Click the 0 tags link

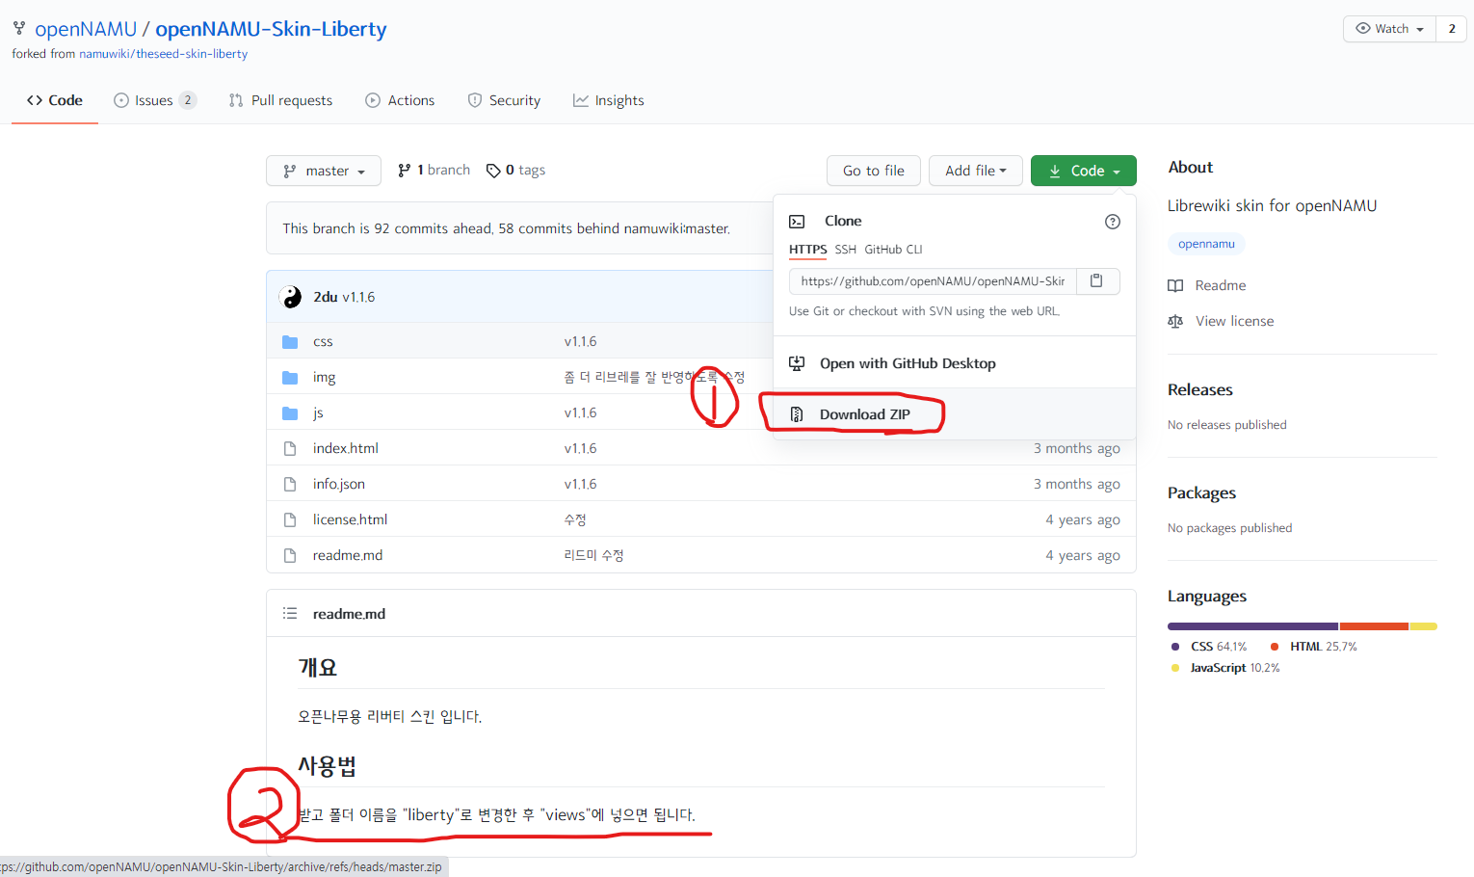click(515, 170)
